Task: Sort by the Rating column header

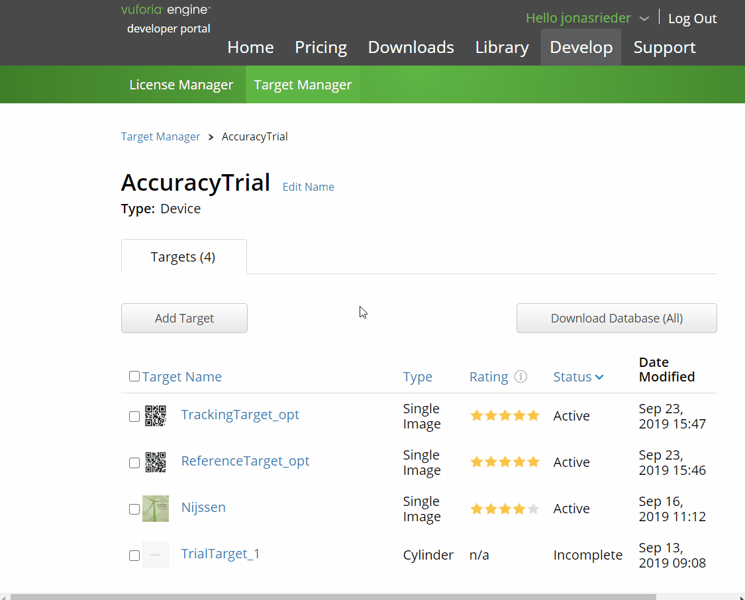Action: tap(489, 377)
